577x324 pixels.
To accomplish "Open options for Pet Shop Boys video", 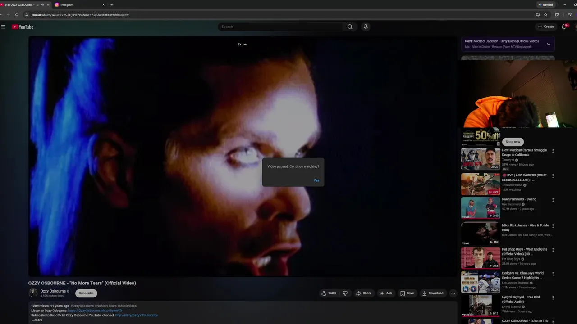I will tap(553, 250).
